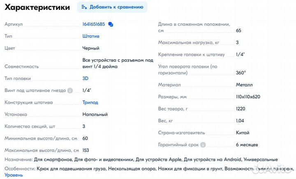Click article number 1641651685

[x=94, y=24]
